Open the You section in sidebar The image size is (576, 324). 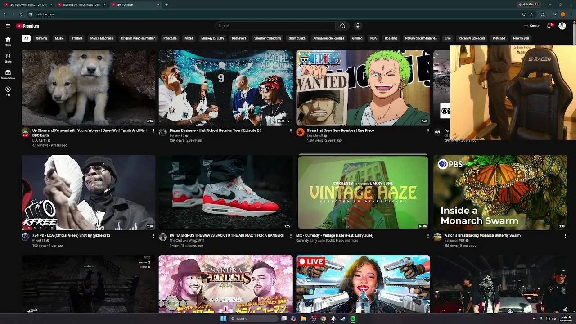pos(8,91)
